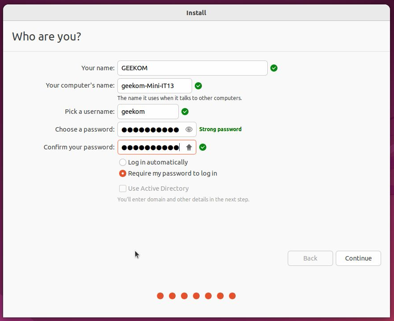394x321 pixels.
Task: Enable the Use Active Directory checkbox
Action: click(123, 189)
